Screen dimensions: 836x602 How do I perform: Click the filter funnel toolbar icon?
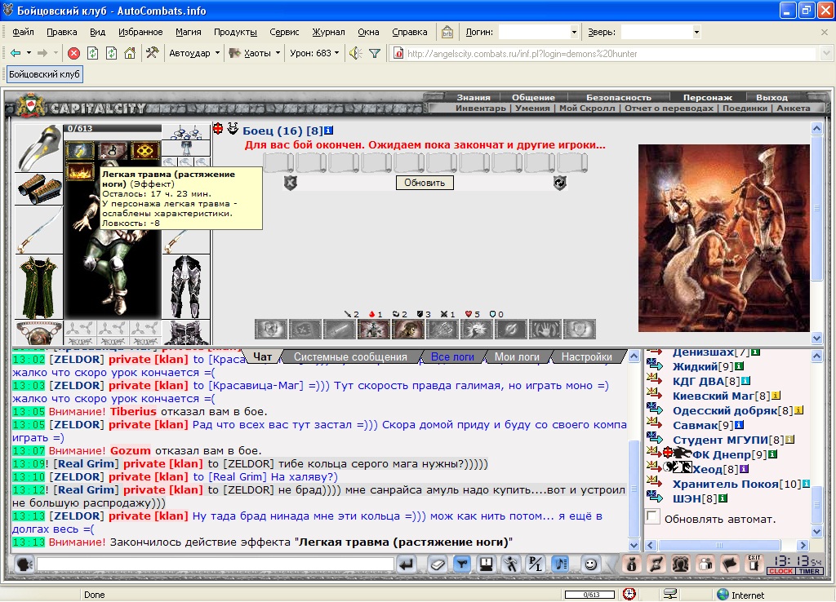(x=375, y=53)
